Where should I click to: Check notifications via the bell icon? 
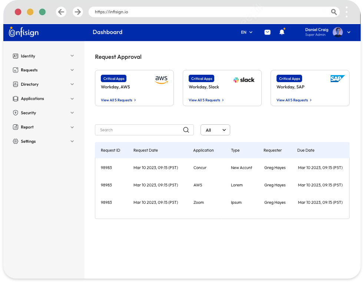coord(282,32)
